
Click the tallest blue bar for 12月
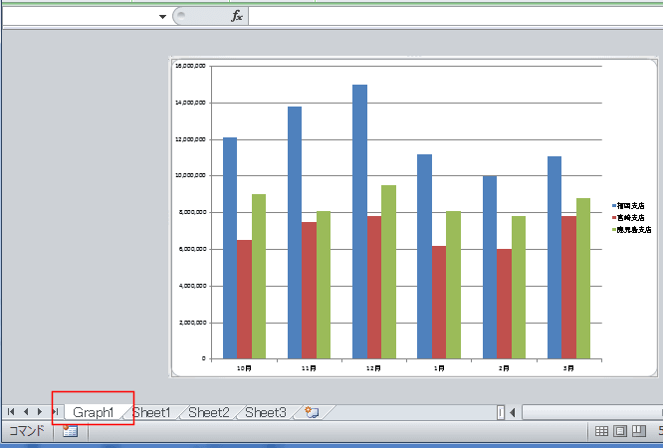(x=359, y=219)
